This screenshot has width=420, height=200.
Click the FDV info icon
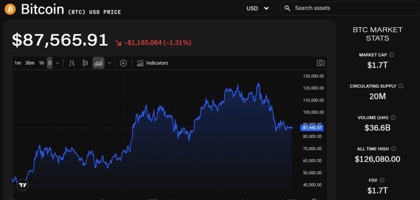(x=382, y=180)
